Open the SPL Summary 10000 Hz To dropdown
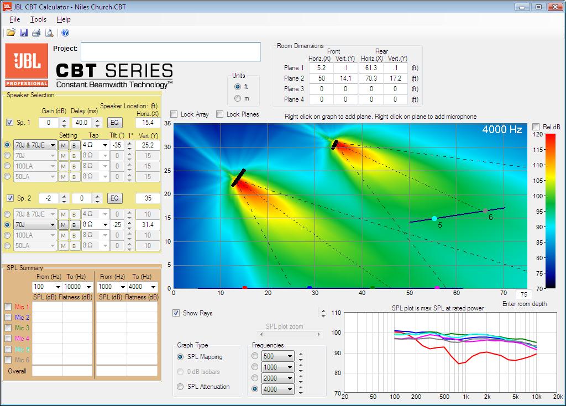This screenshot has width=566, height=406. (x=77, y=287)
